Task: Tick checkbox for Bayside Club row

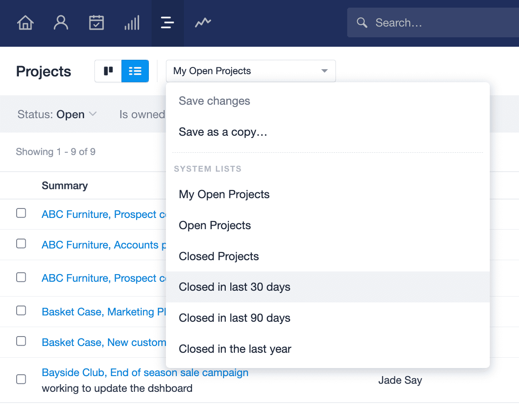Action: click(x=21, y=379)
